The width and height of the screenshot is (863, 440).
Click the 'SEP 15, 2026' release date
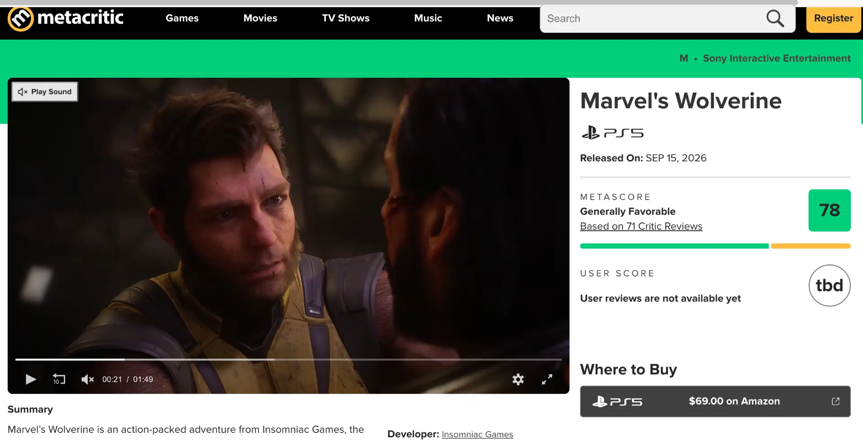click(x=676, y=158)
